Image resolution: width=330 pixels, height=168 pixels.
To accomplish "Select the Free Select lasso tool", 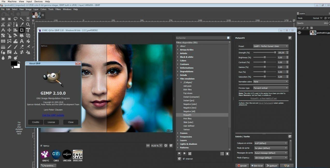I will pos(16,19).
